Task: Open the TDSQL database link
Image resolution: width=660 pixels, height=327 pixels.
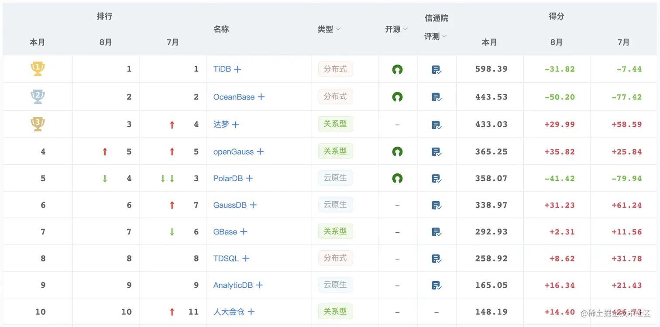Action: pos(226,258)
